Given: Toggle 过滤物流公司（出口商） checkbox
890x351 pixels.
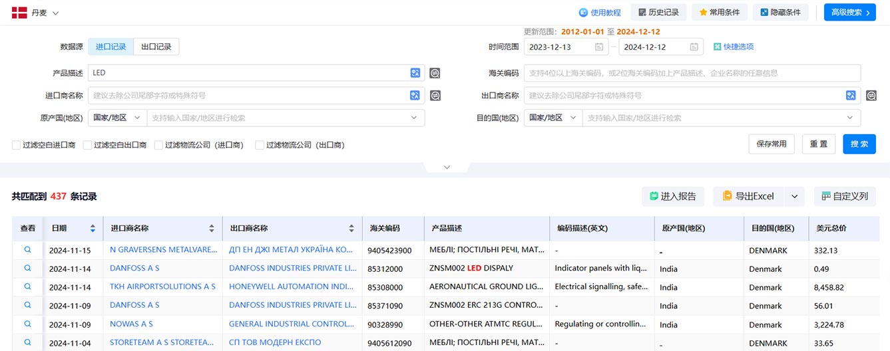Looking at the screenshot, I should 260,145.
